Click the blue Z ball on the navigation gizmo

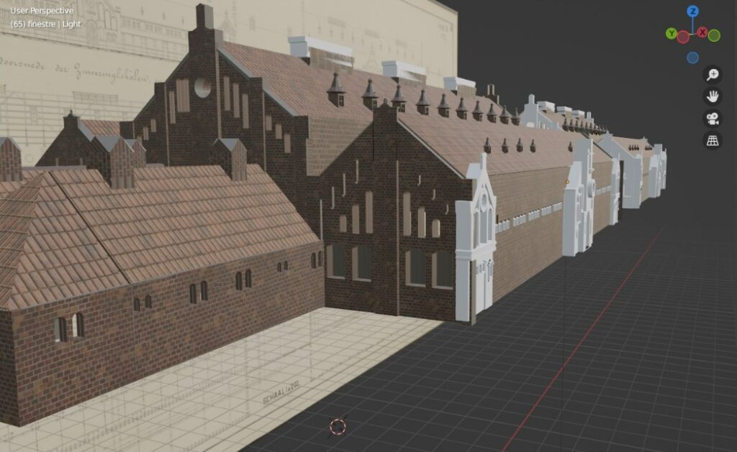click(693, 11)
